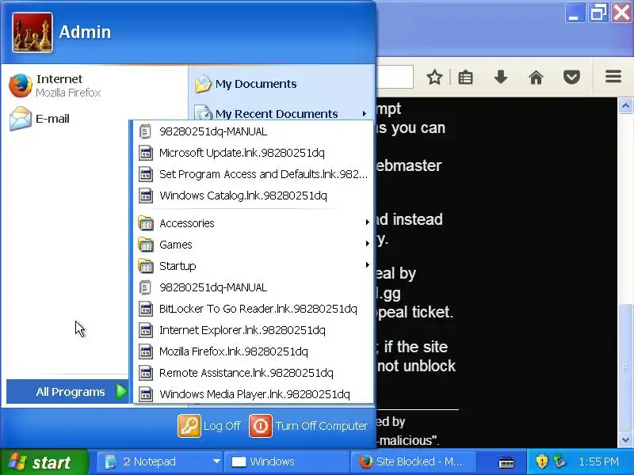
Task: Click the Internet Explorer.lnk file icon
Action: click(x=146, y=330)
